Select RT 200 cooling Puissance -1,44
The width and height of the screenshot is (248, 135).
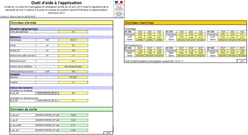pos(140,51)
